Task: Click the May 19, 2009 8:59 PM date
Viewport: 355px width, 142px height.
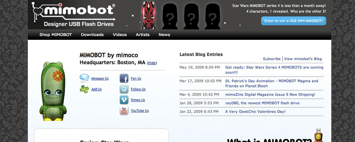Action: pos(200,67)
